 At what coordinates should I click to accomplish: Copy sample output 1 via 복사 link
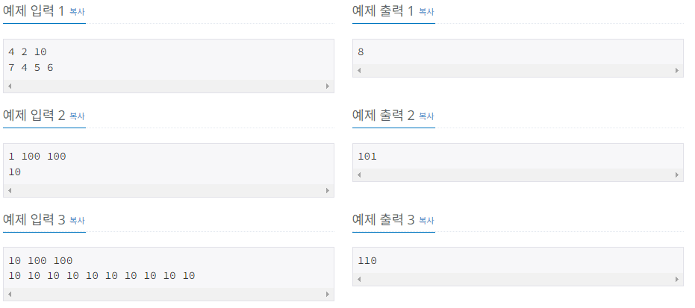(426, 12)
